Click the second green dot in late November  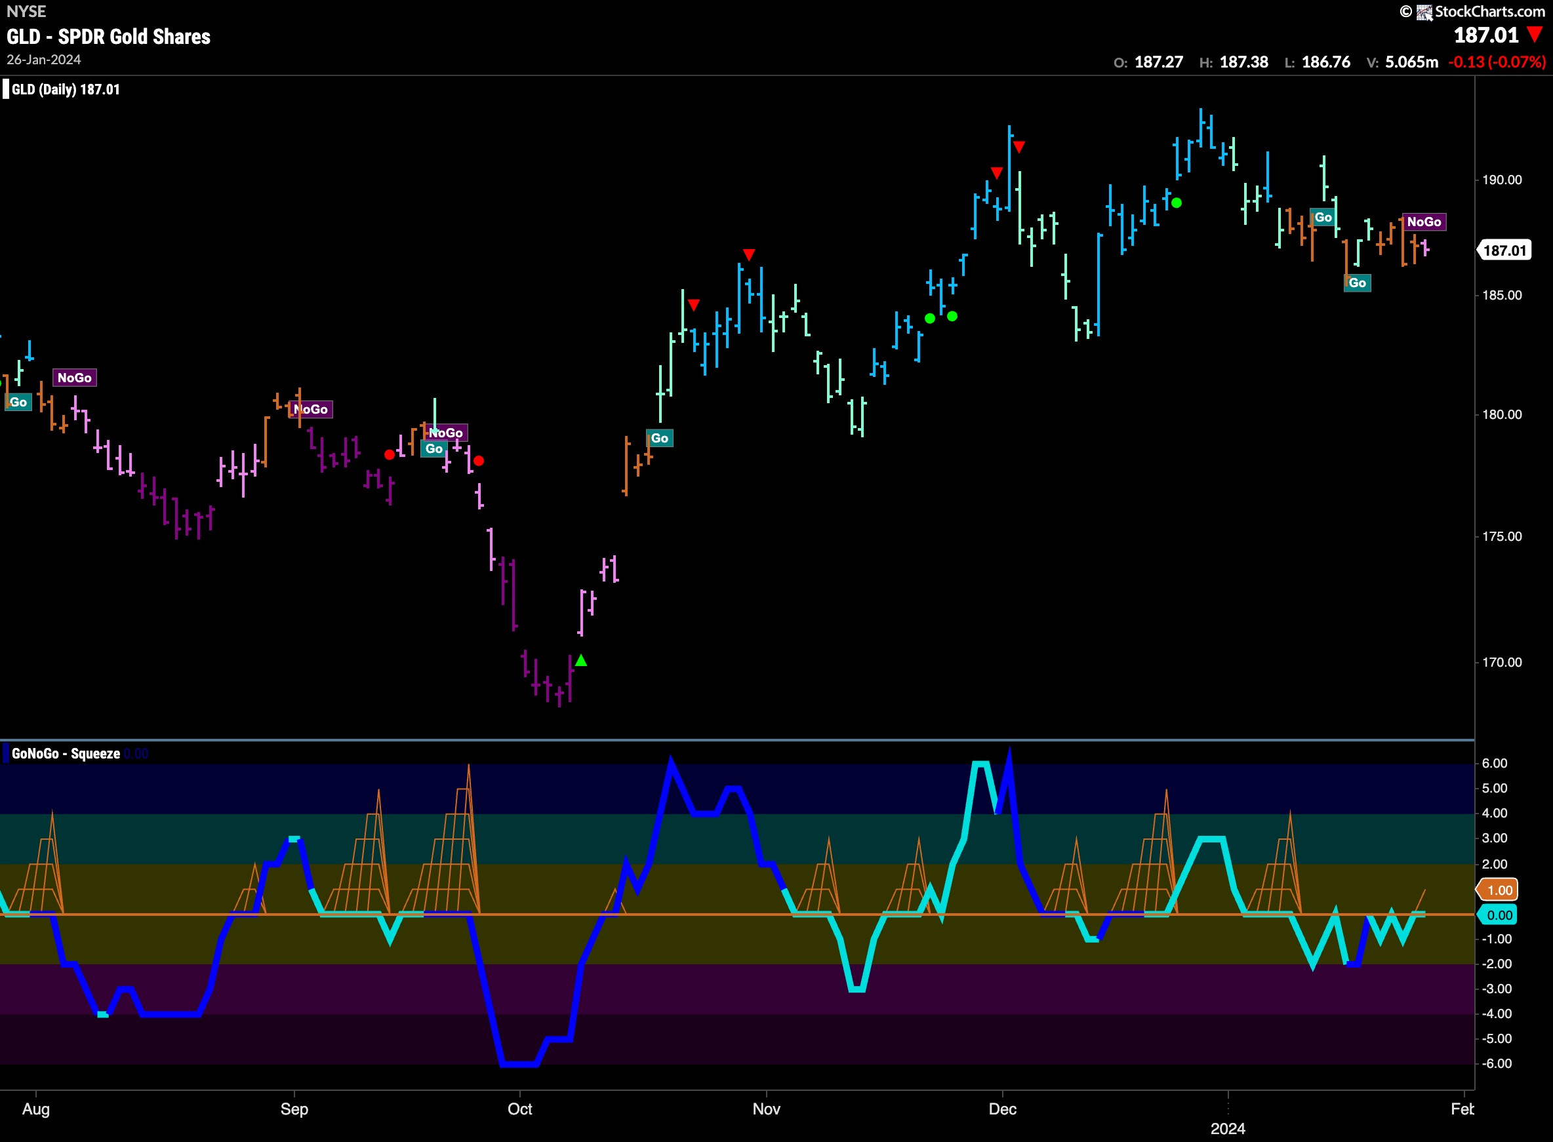click(952, 317)
